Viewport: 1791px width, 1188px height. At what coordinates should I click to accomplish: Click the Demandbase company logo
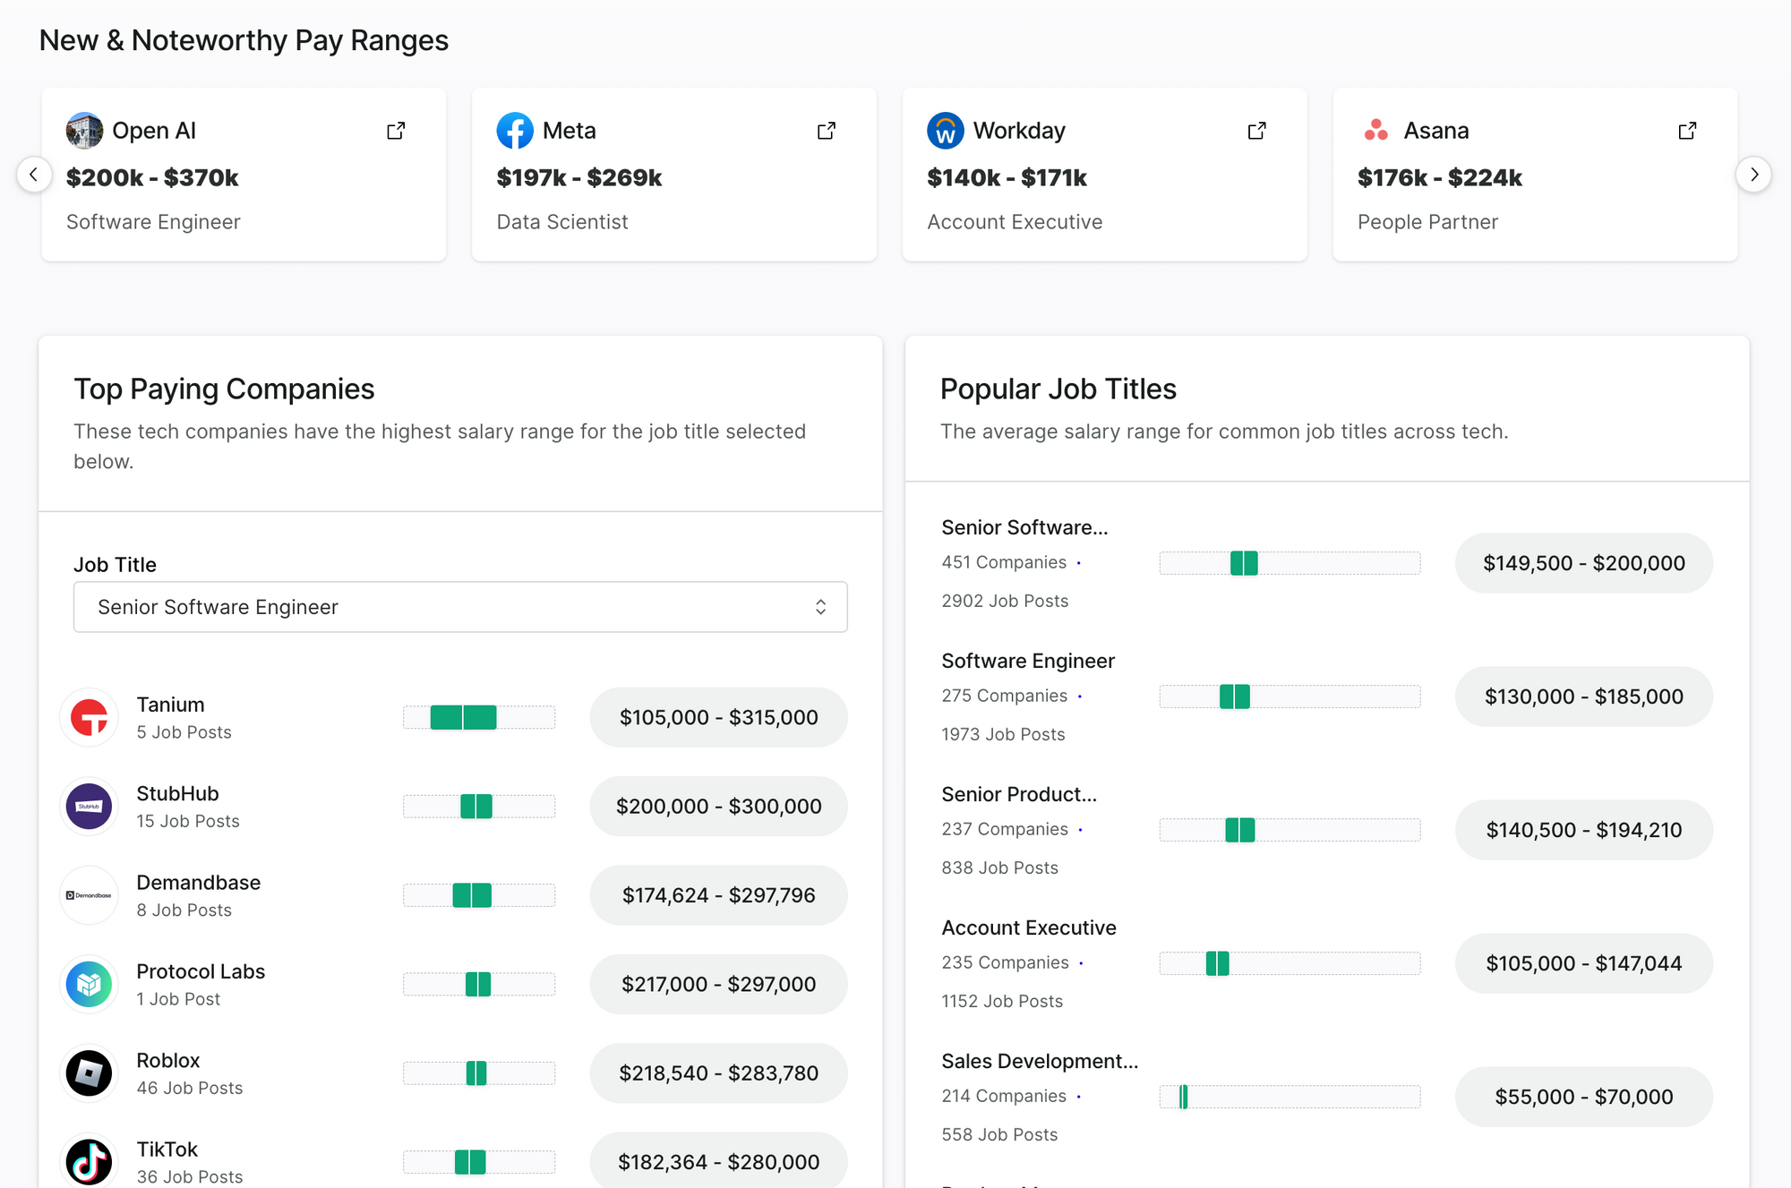[89, 895]
